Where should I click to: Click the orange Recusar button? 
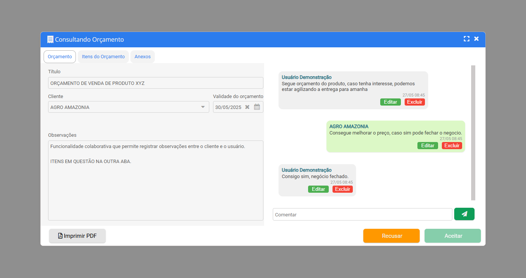(391, 236)
